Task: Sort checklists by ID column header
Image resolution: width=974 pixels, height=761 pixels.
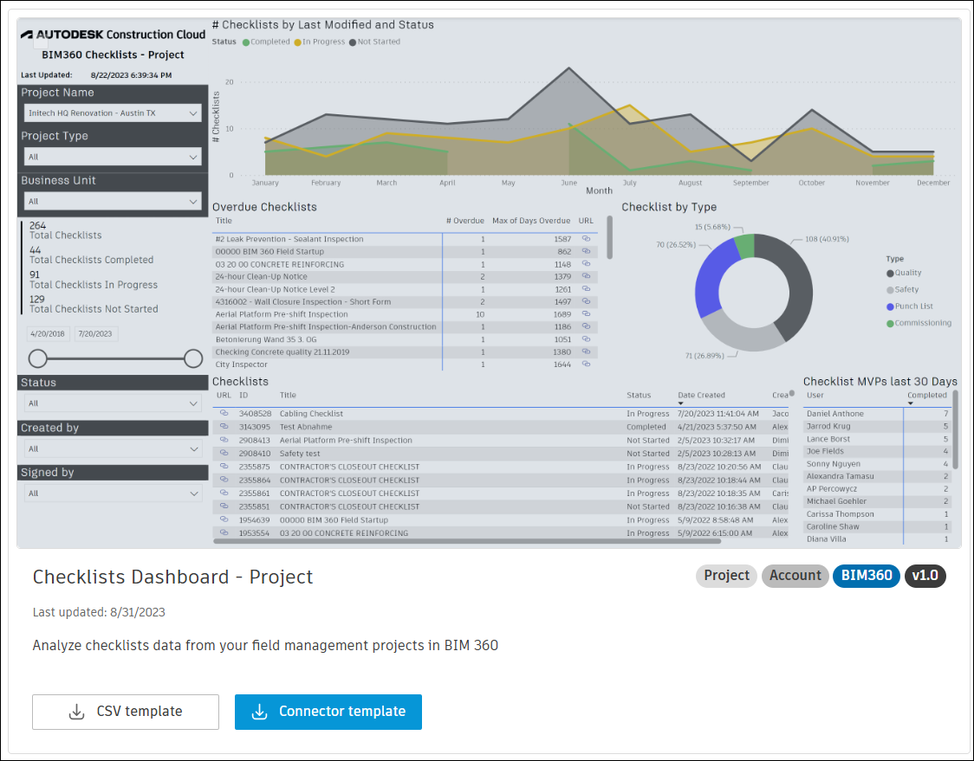Action: [243, 396]
